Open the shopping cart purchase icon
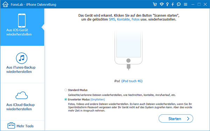The height and width of the screenshot is (131, 210). point(155,5)
